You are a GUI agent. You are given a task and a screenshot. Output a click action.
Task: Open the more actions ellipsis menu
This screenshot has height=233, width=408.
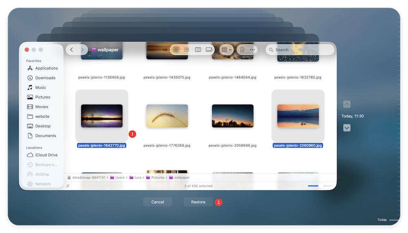[x=253, y=50]
